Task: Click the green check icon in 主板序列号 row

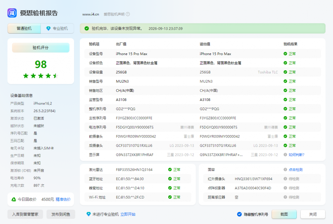Action: pos(285,118)
